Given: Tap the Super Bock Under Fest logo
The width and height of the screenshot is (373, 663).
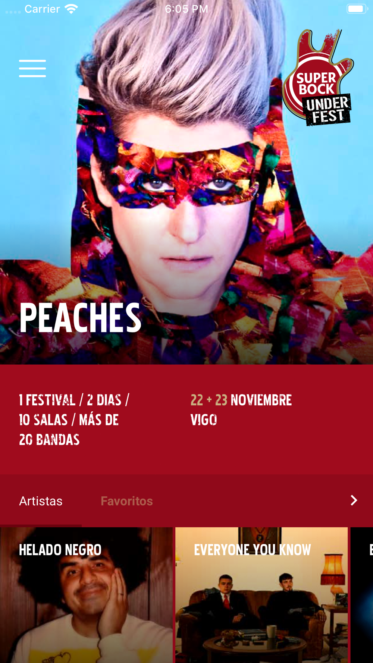Looking at the screenshot, I should click(317, 78).
